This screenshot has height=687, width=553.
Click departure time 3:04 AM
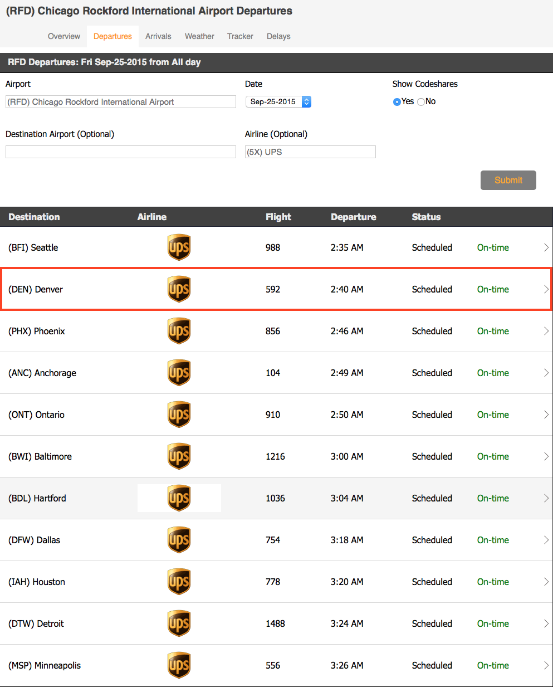click(x=347, y=498)
